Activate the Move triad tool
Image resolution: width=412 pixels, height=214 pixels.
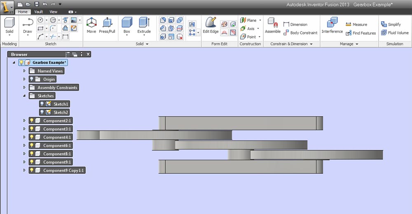click(91, 25)
